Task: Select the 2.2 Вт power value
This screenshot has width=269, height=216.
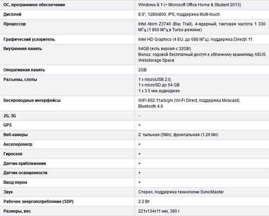Action: coord(144,201)
